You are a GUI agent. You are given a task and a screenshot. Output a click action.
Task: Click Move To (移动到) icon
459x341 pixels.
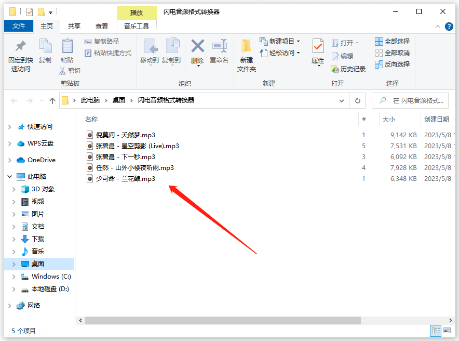(151, 46)
